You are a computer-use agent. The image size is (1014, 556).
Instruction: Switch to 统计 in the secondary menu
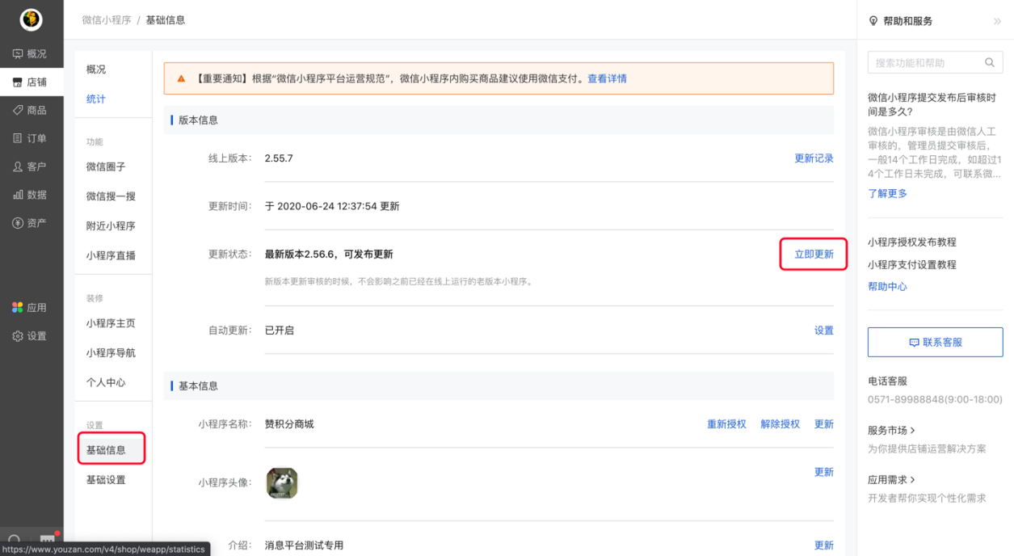coord(96,99)
